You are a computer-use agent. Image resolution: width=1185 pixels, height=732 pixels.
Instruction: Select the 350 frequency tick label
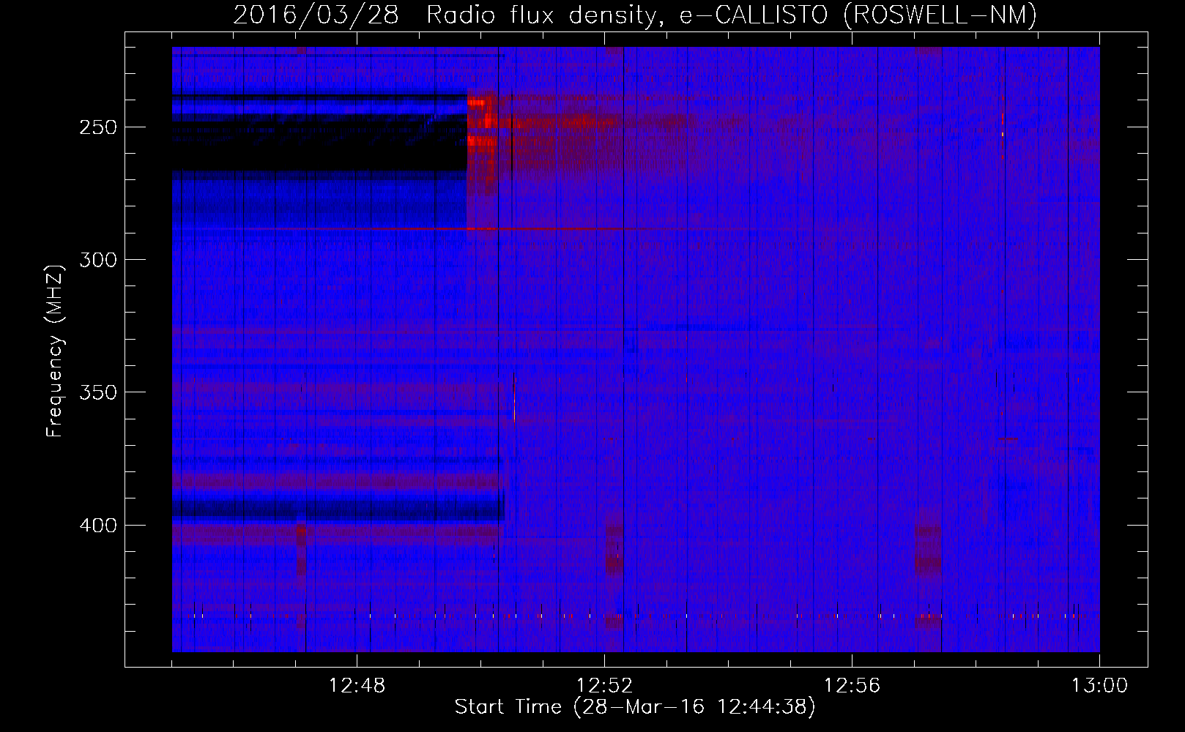pyautogui.click(x=98, y=392)
